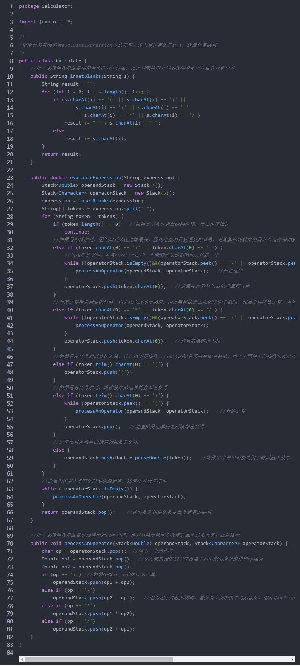Click 'String[] tokens = expression.split' line
This screenshot has width=300, height=667.
[98, 208]
